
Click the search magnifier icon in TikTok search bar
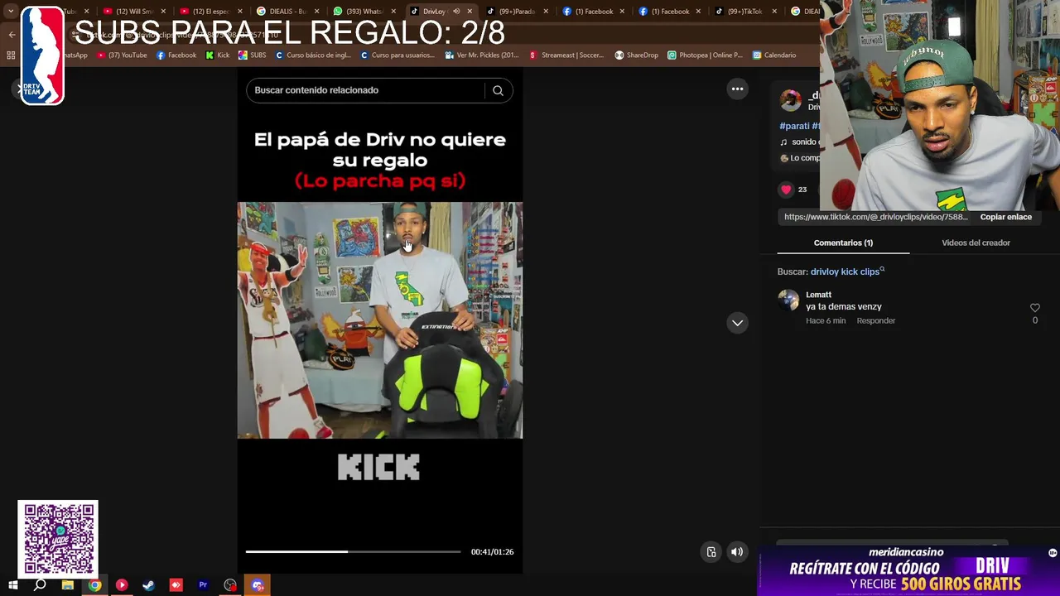498,90
